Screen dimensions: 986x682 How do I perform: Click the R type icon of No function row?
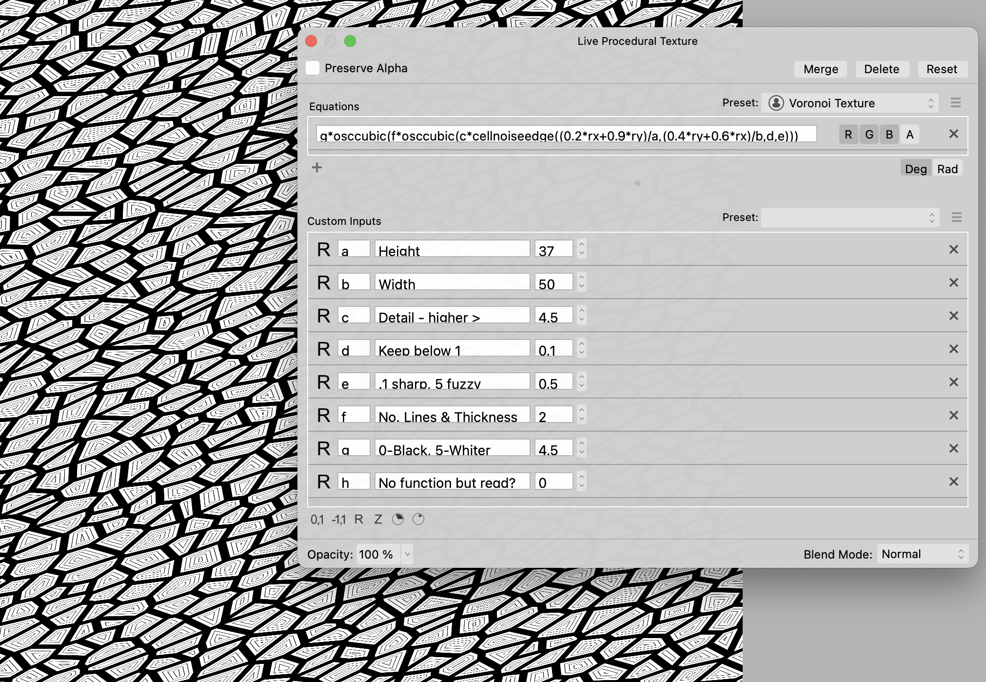pos(323,481)
